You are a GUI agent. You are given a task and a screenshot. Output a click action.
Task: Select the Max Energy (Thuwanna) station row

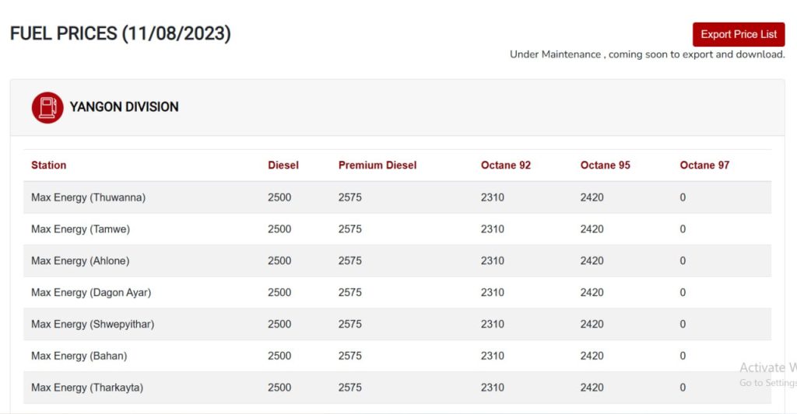88,197
